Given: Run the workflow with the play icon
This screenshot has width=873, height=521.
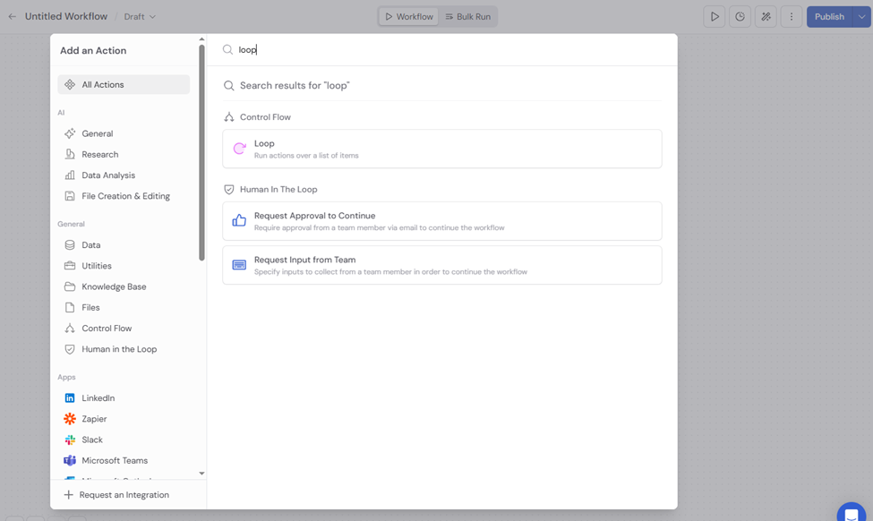Looking at the screenshot, I should 715,17.
